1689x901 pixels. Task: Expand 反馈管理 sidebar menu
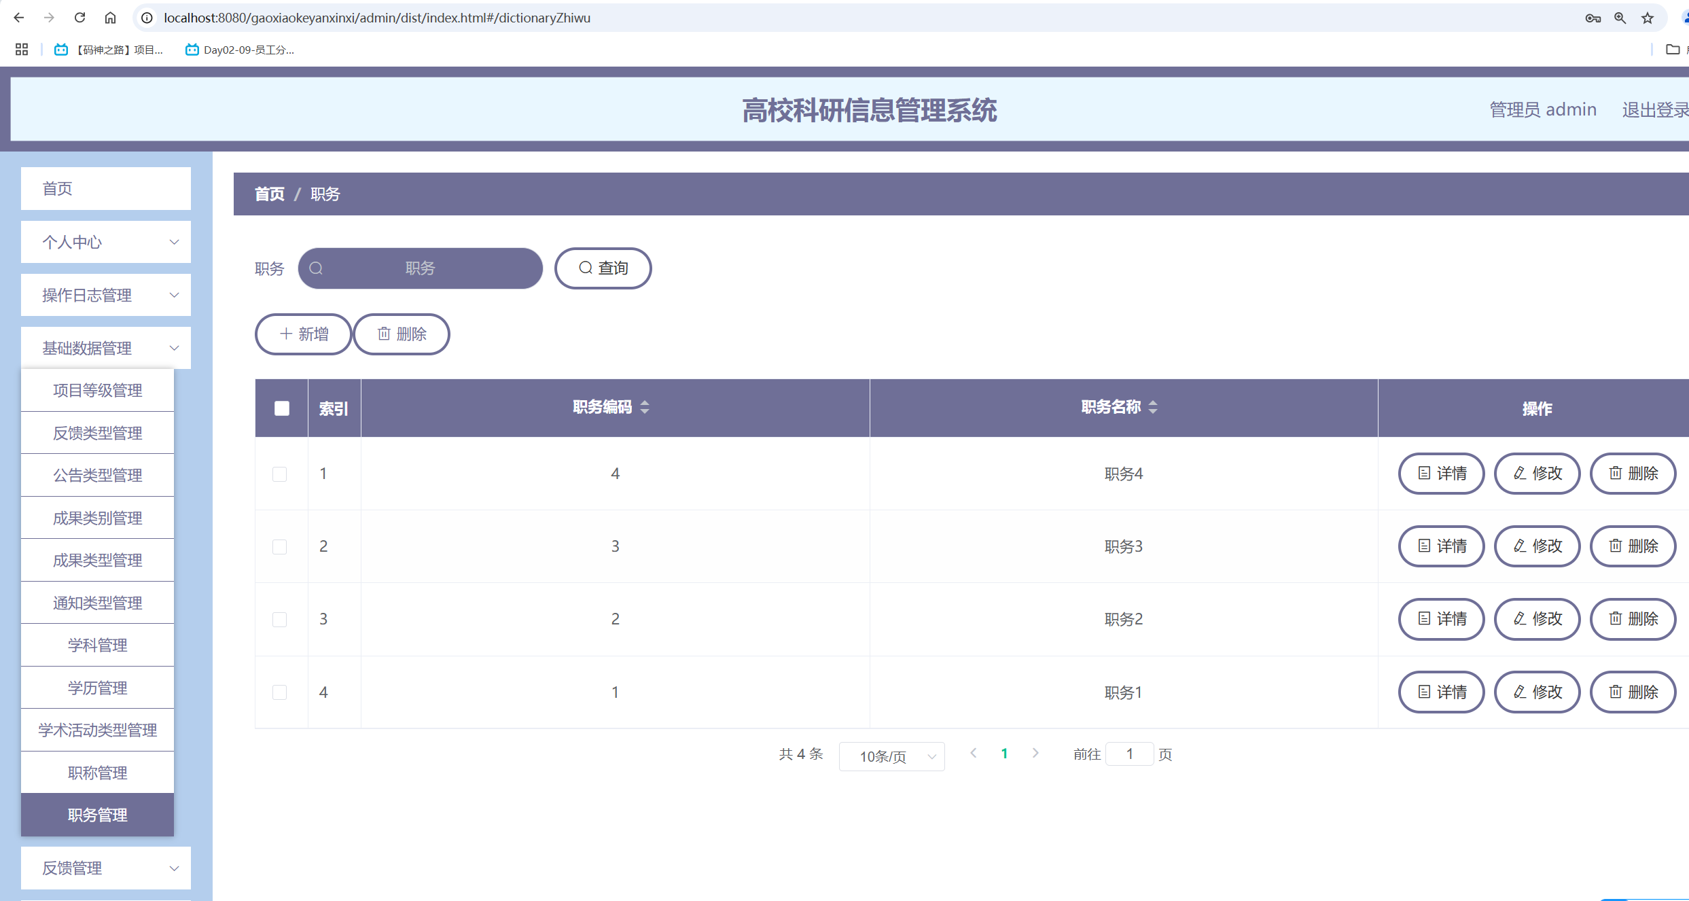(106, 868)
